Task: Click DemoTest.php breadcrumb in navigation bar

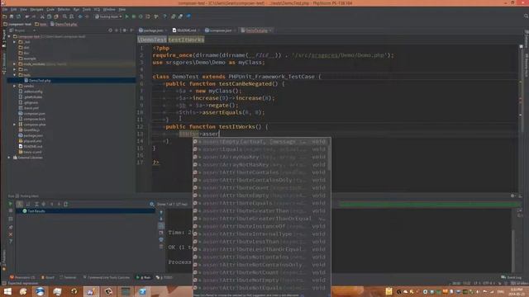Action: pyautogui.click(x=64, y=24)
